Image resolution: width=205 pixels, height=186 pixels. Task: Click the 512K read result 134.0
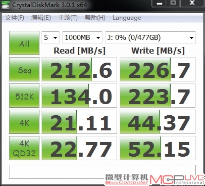(x=79, y=96)
